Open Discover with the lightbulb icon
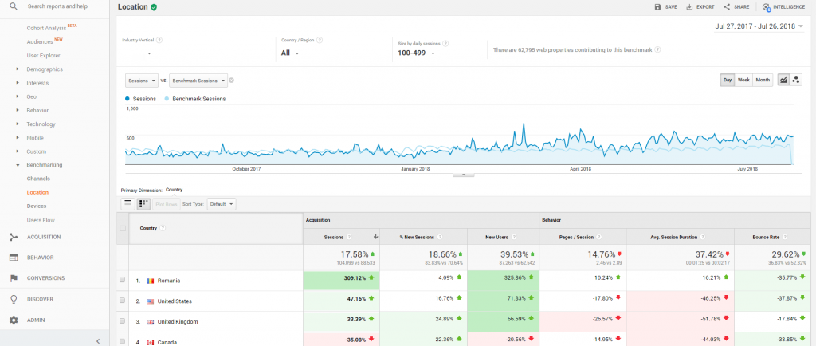This screenshot has height=346, width=816. [x=14, y=299]
